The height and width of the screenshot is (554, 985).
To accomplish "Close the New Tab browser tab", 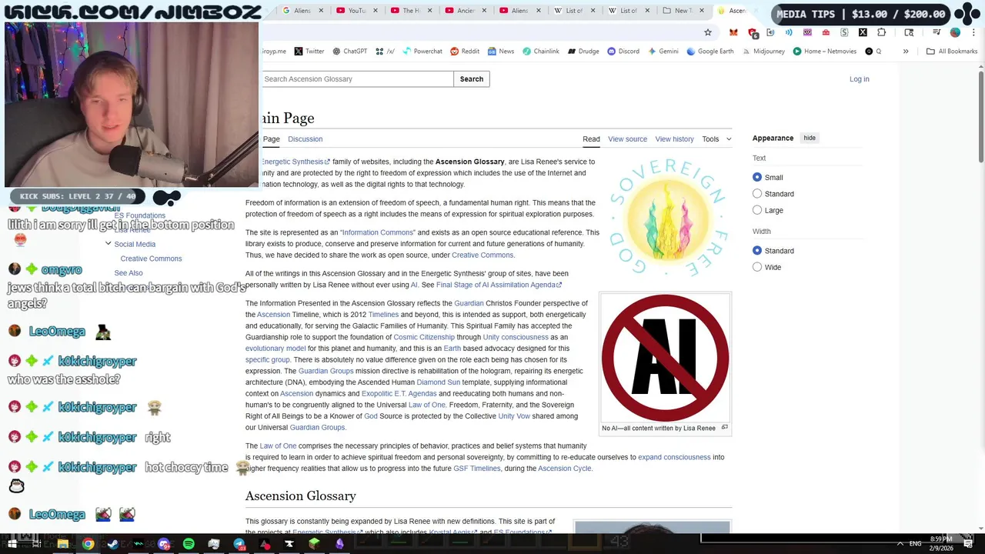I will pos(702,11).
